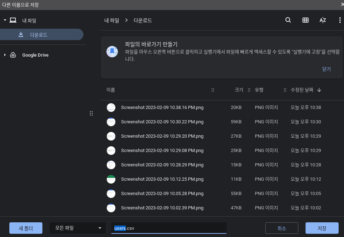Image resolution: width=344 pixels, height=237 pixels.
Task: Open the search icon in toolbar
Action: pyautogui.click(x=288, y=20)
